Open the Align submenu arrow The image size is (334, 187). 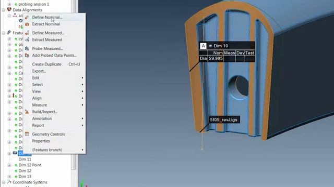pos(82,98)
